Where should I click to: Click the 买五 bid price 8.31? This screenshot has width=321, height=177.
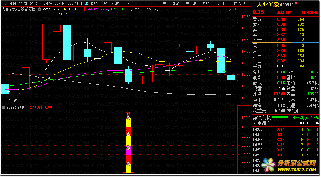[x=281, y=66]
